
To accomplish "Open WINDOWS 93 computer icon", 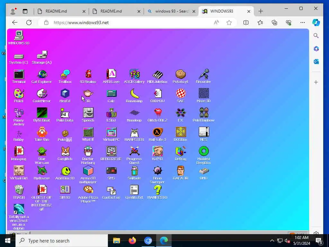I will (x=19, y=38).
